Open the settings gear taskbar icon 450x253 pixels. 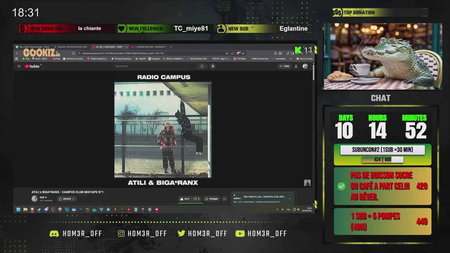[x=150, y=209]
